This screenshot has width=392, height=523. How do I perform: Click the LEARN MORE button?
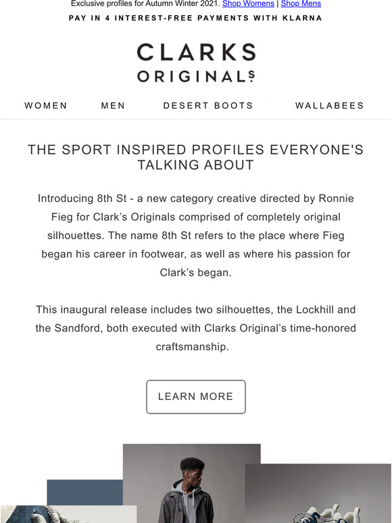tap(196, 397)
